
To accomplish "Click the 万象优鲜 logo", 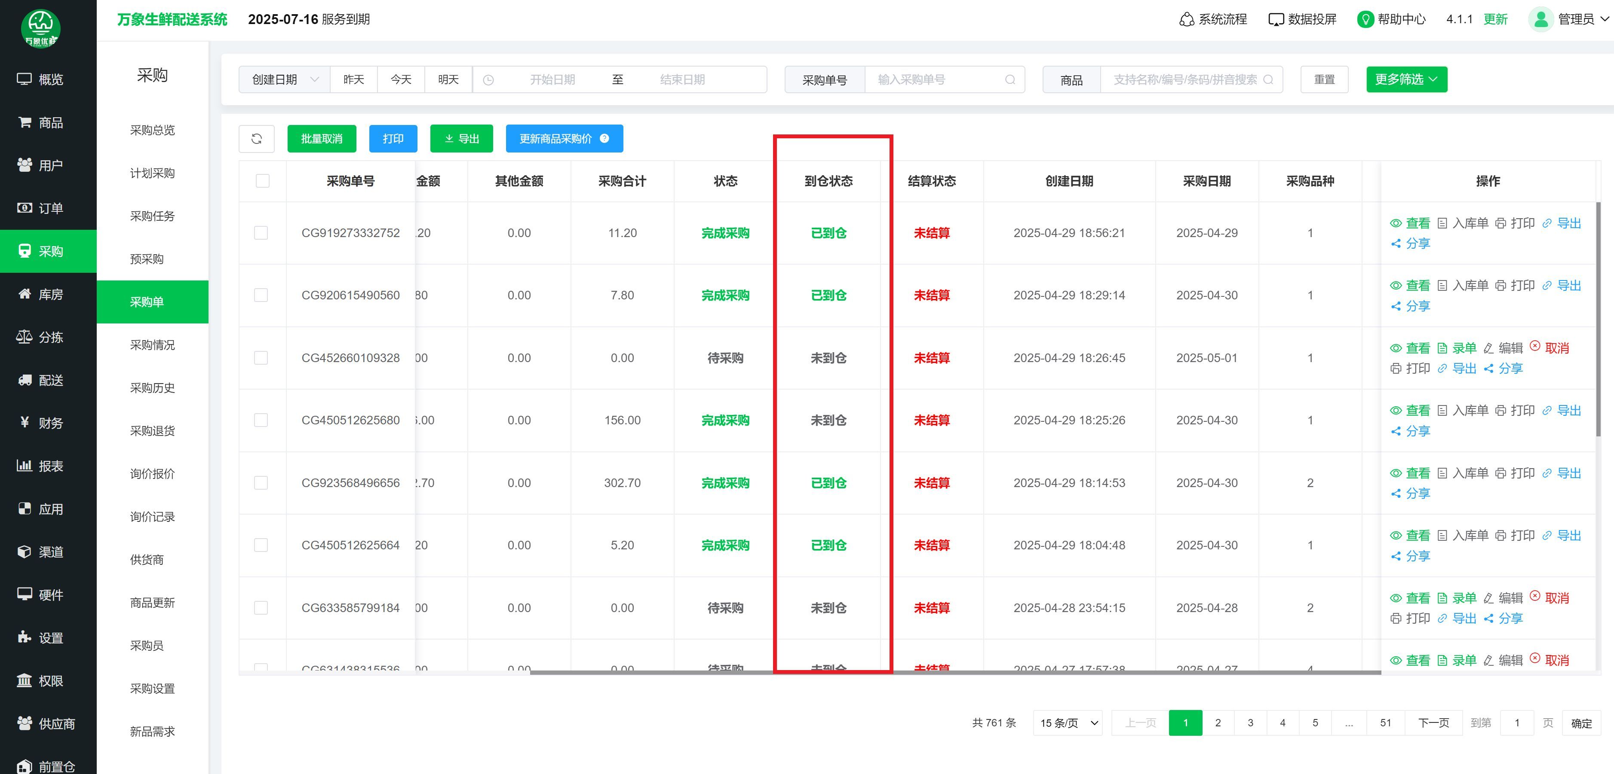I will click(41, 28).
